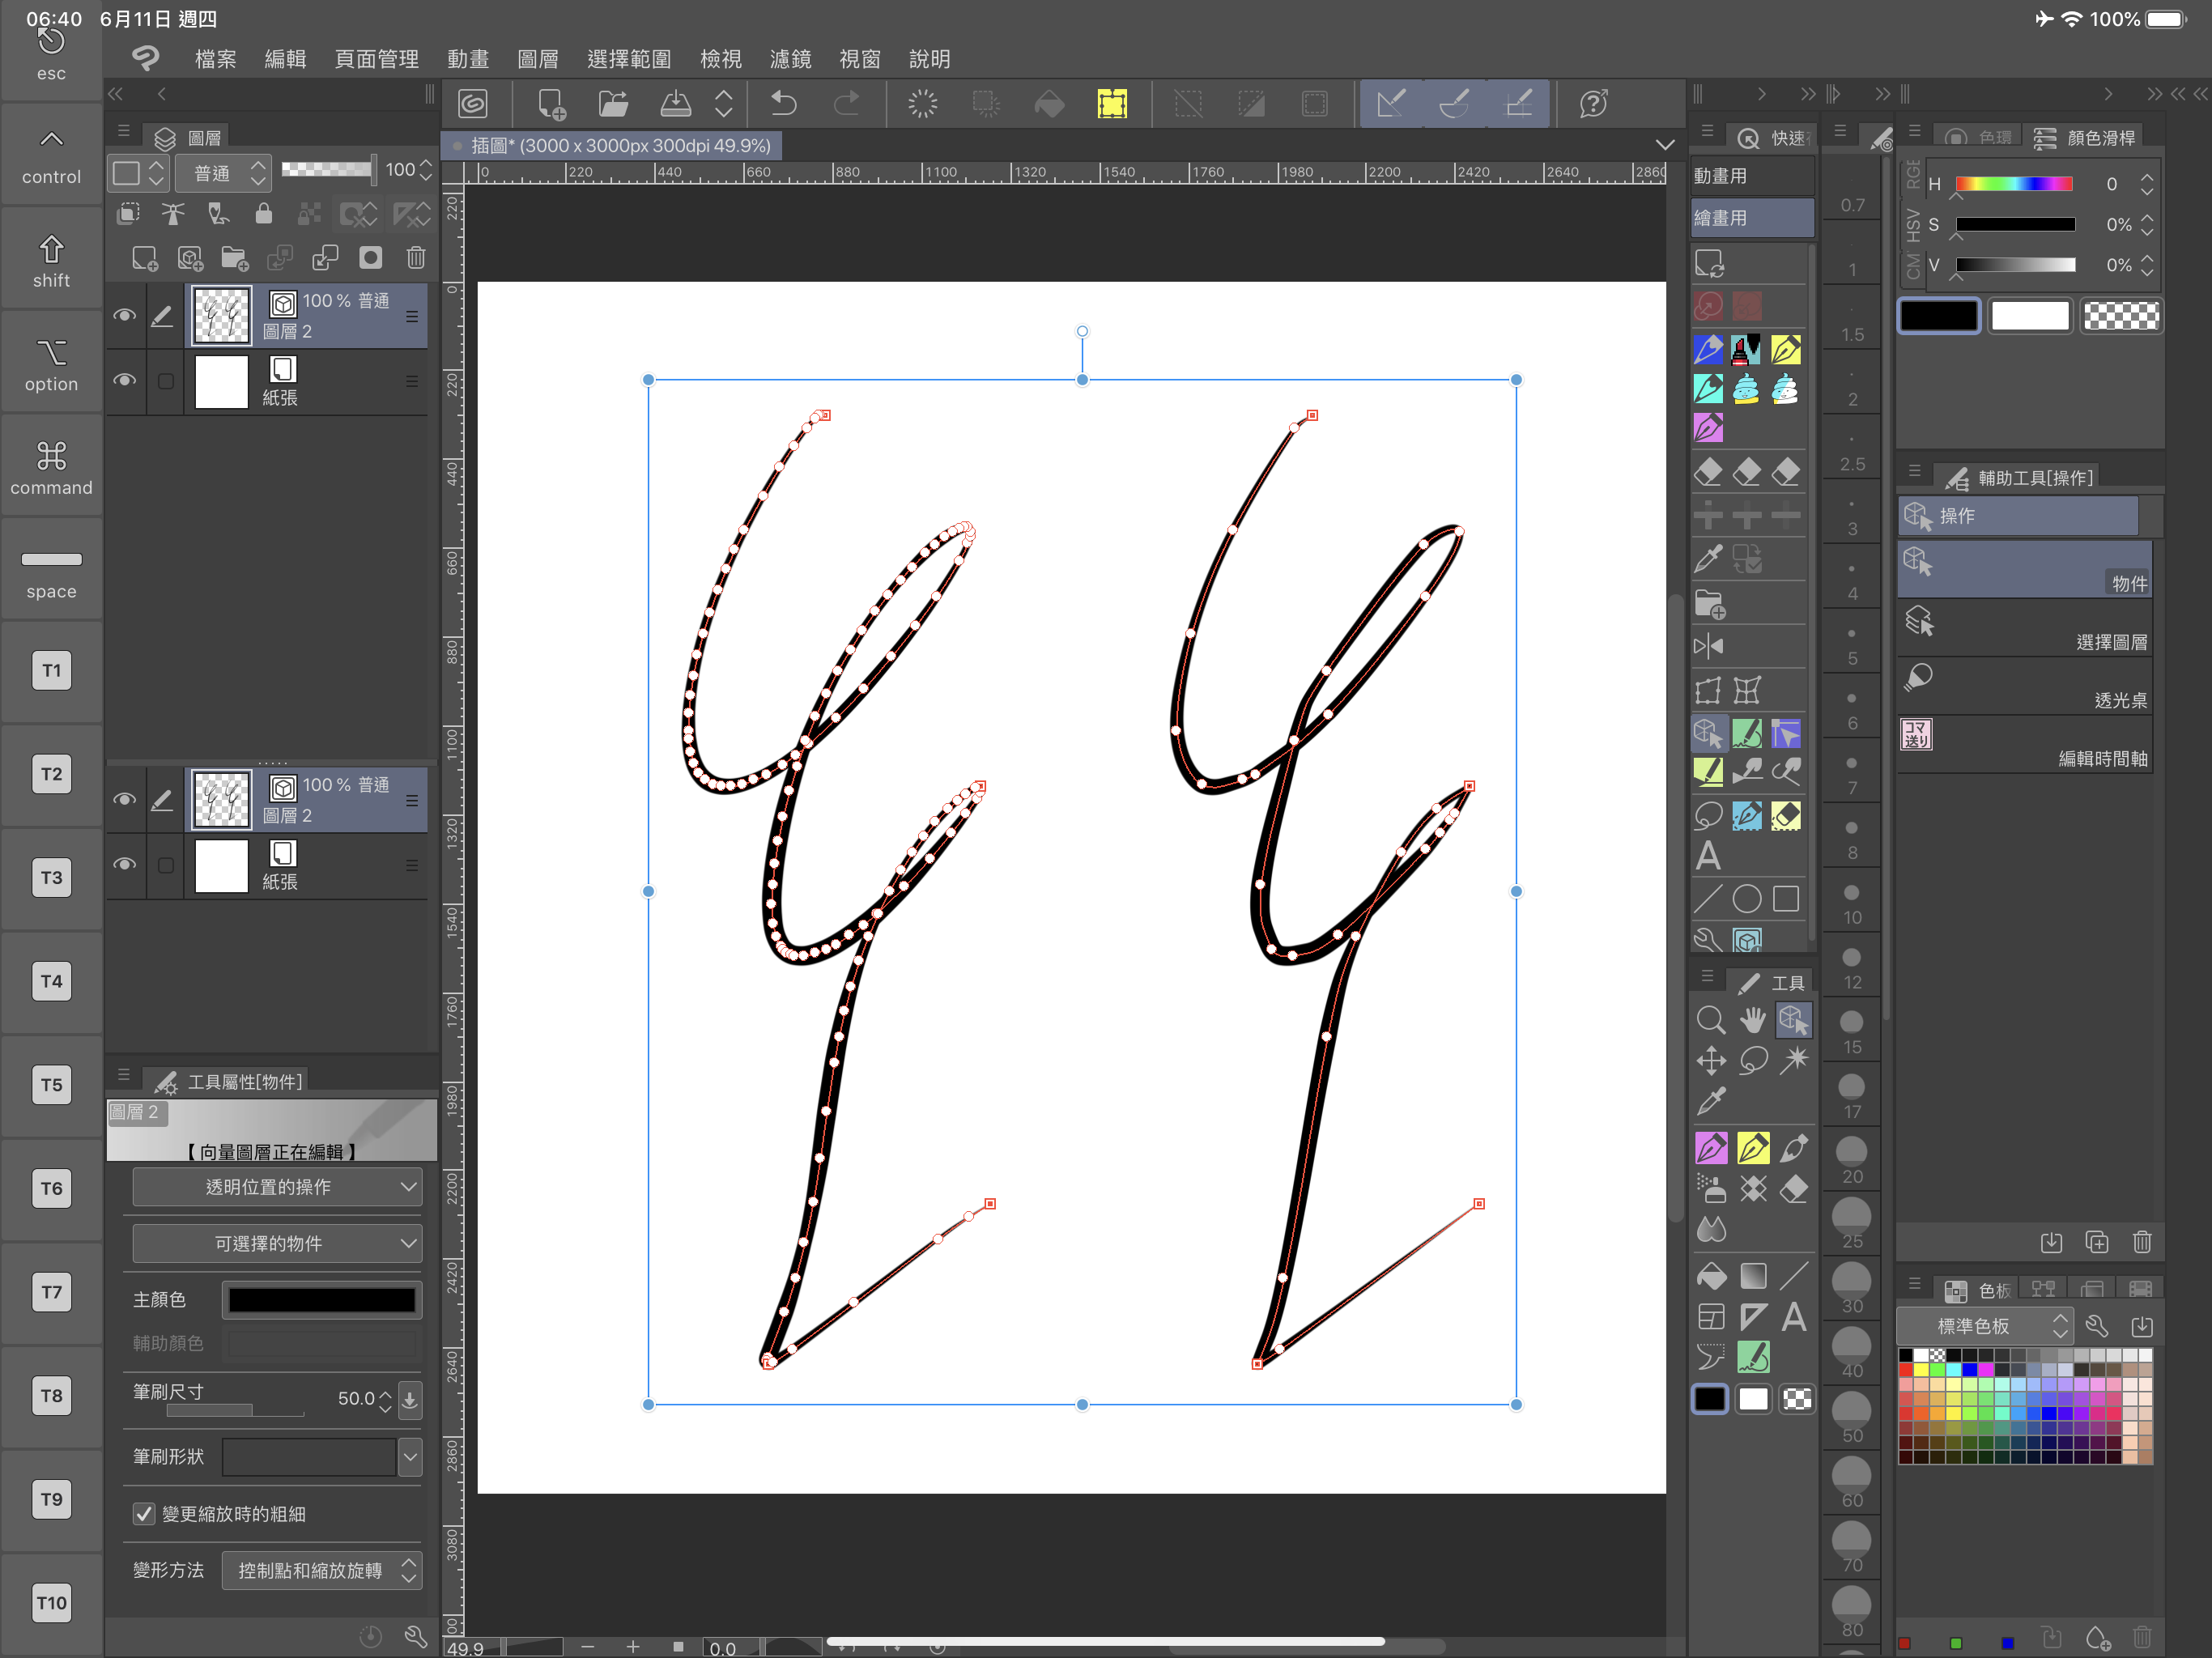Image resolution: width=2212 pixels, height=1658 pixels.
Task: Toggle visibility of 圖層 2 in the lower list
Action: pyautogui.click(x=124, y=800)
